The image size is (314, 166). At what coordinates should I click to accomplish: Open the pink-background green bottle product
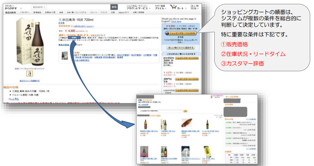click(x=144, y=152)
